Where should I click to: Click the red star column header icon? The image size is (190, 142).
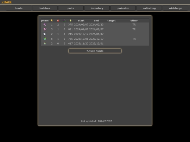(58, 20)
